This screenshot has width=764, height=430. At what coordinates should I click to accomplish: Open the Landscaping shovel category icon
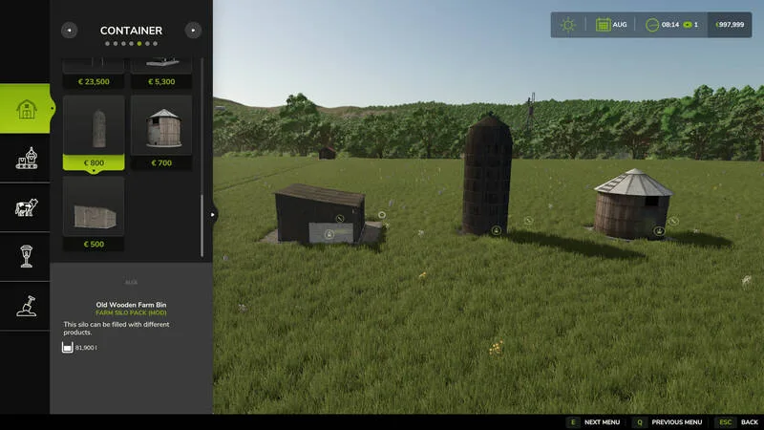(27, 306)
